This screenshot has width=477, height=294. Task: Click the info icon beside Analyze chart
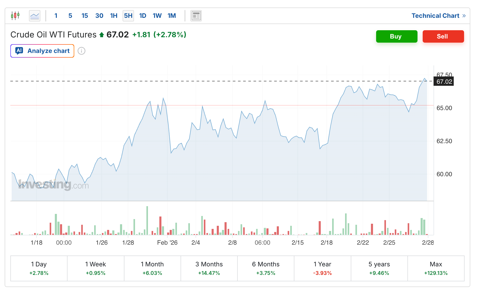(x=81, y=51)
